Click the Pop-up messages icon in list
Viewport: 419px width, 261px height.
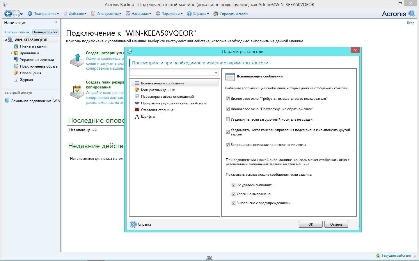(137, 83)
